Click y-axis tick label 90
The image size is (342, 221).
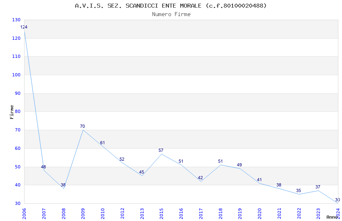point(18,93)
